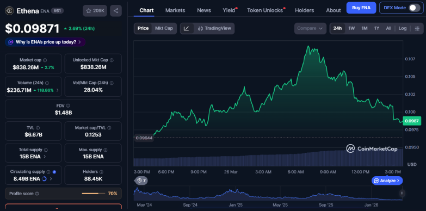Click the 0.0987 current price label
The width and height of the screenshot is (426, 211).
412,121
